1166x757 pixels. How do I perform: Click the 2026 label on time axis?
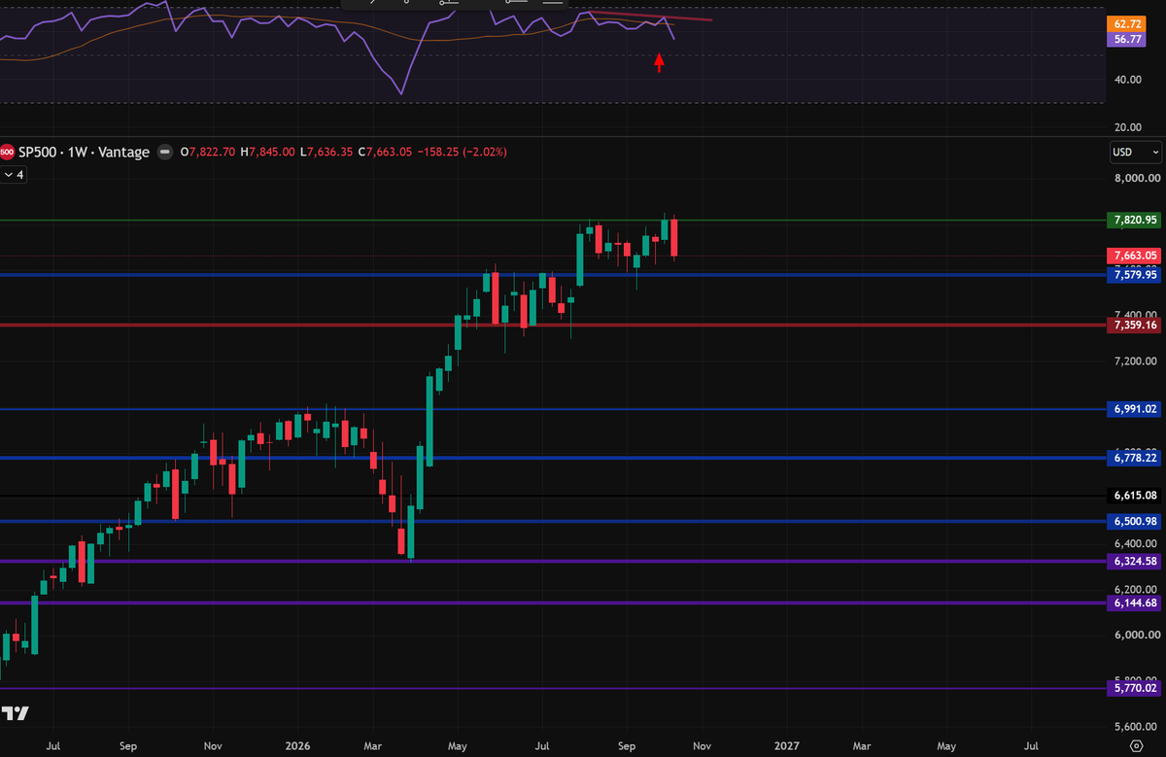pyautogui.click(x=297, y=745)
